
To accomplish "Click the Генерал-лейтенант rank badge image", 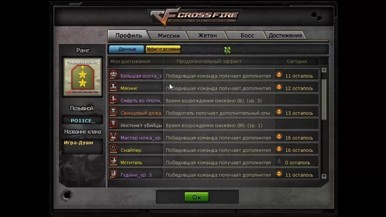I will 83,76.
